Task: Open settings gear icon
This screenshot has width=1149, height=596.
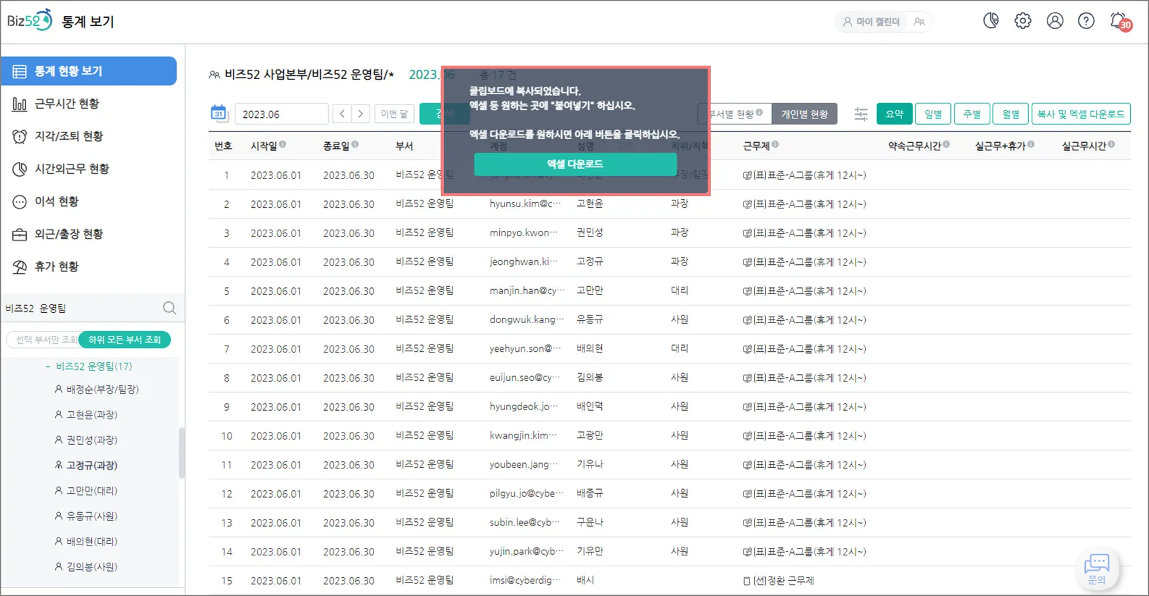Action: click(x=1023, y=21)
